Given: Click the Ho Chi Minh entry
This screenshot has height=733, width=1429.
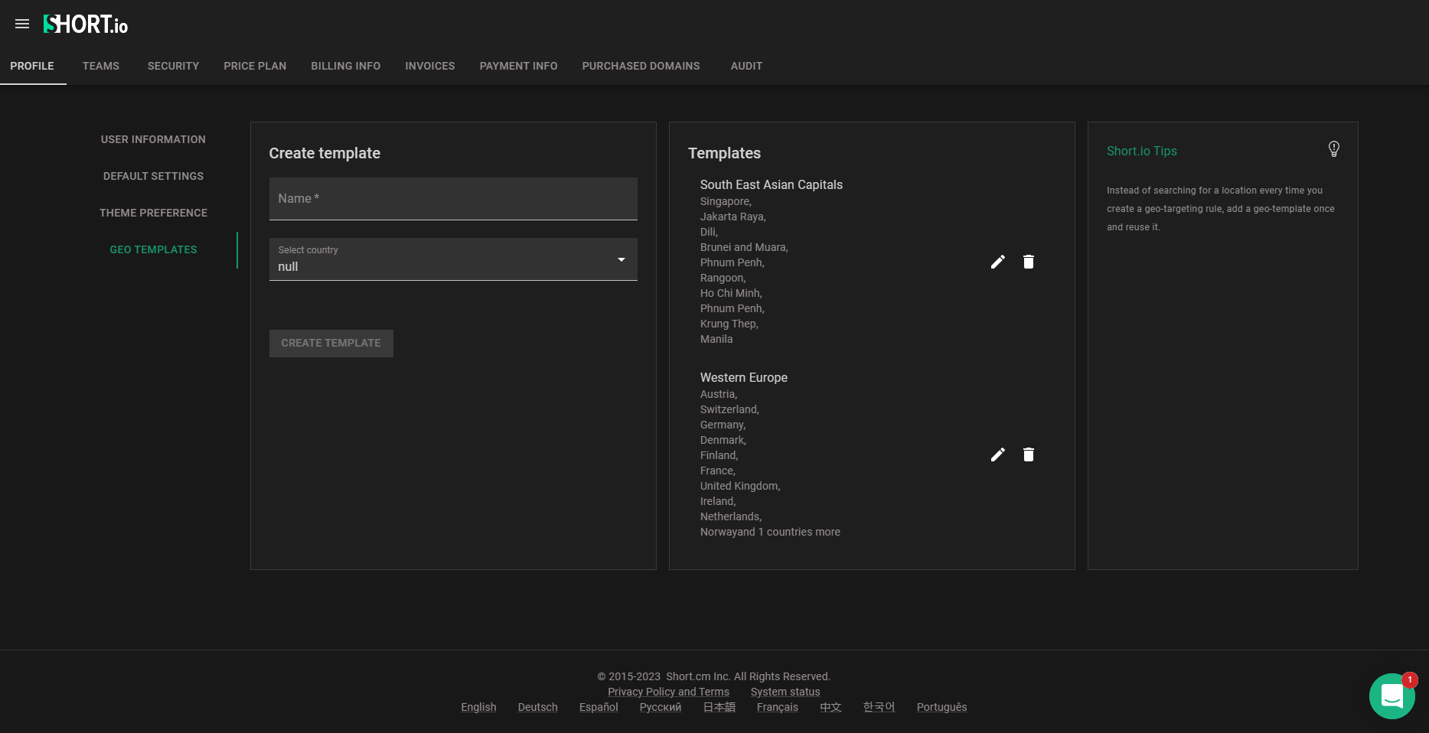Looking at the screenshot, I should click(731, 293).
